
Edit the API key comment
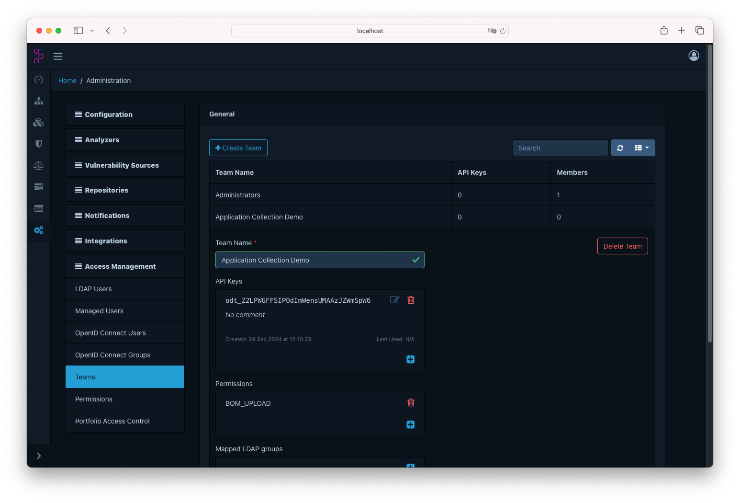(394, 300)
